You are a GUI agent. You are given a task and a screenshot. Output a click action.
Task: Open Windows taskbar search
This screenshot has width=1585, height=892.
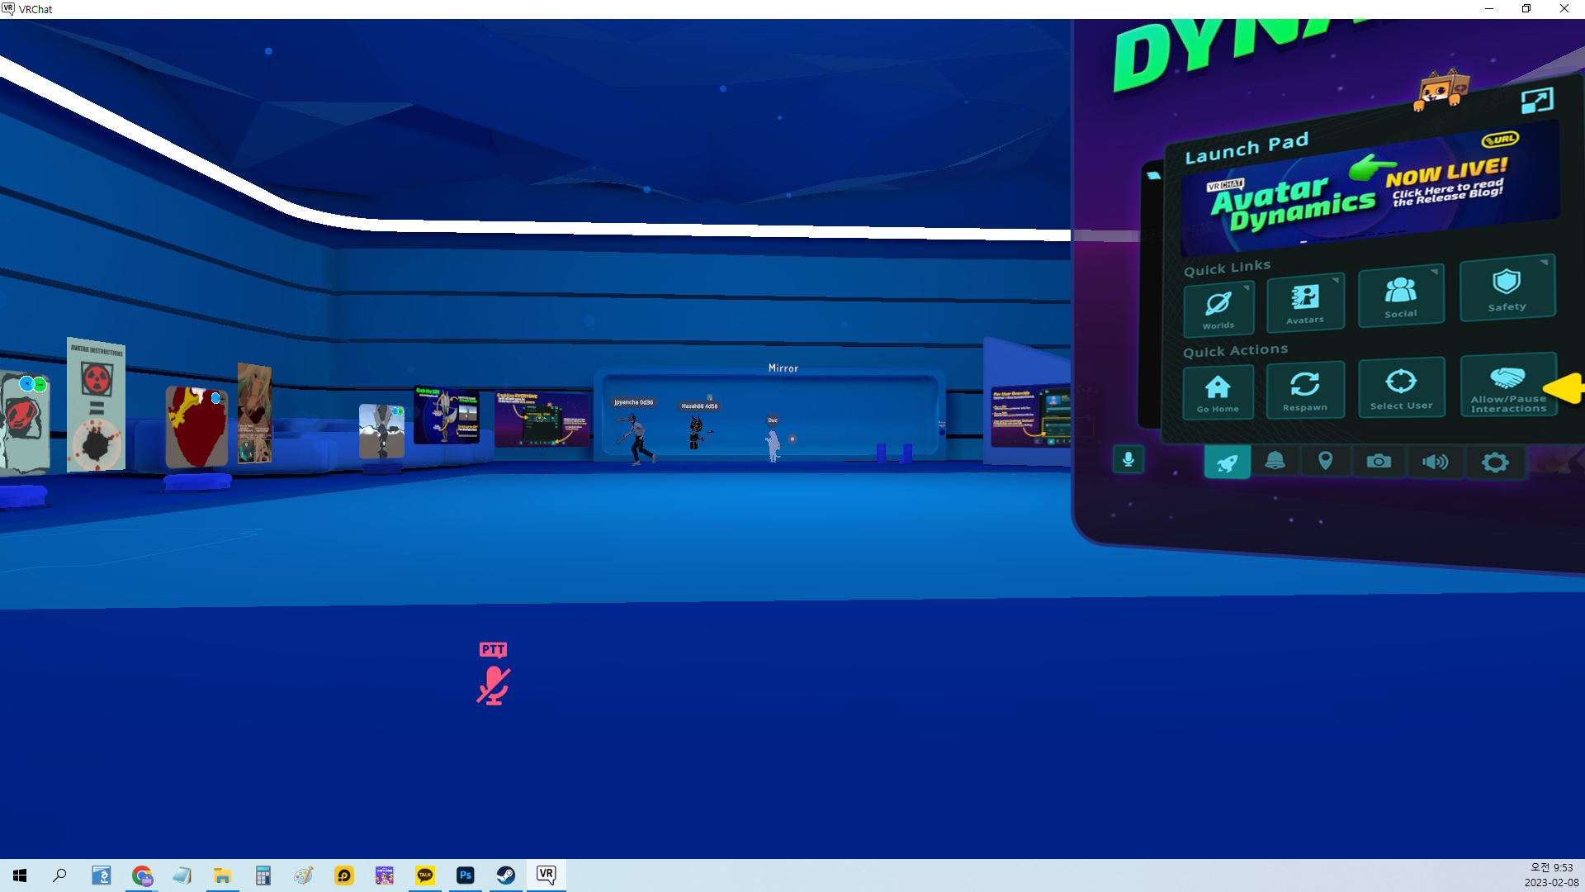(x=59, y=875)
